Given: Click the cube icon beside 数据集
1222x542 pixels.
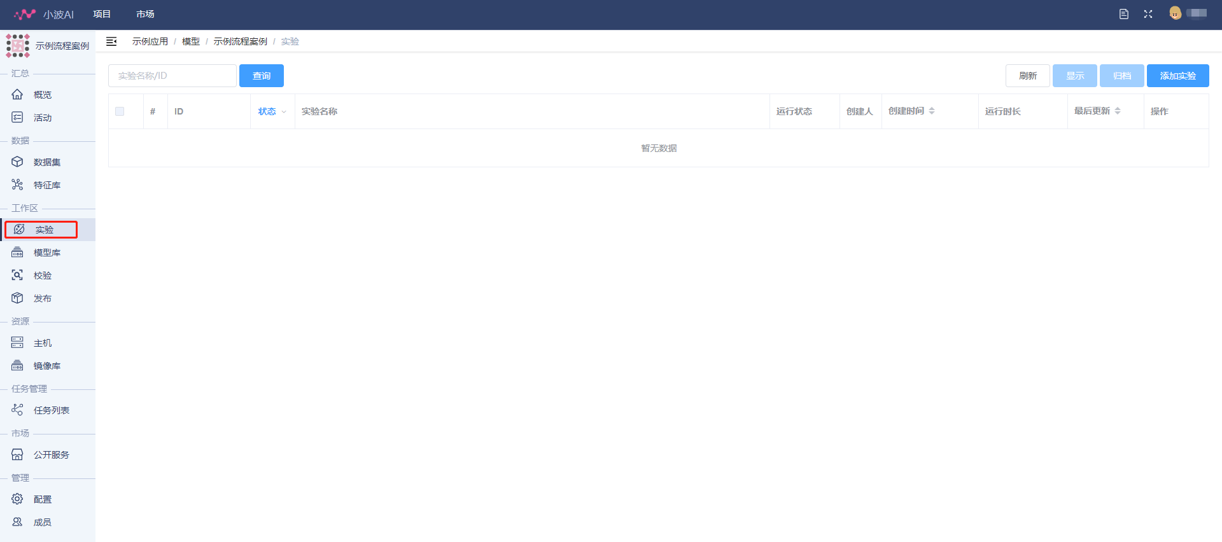Looking at the screenshot, I should [17, 162].
